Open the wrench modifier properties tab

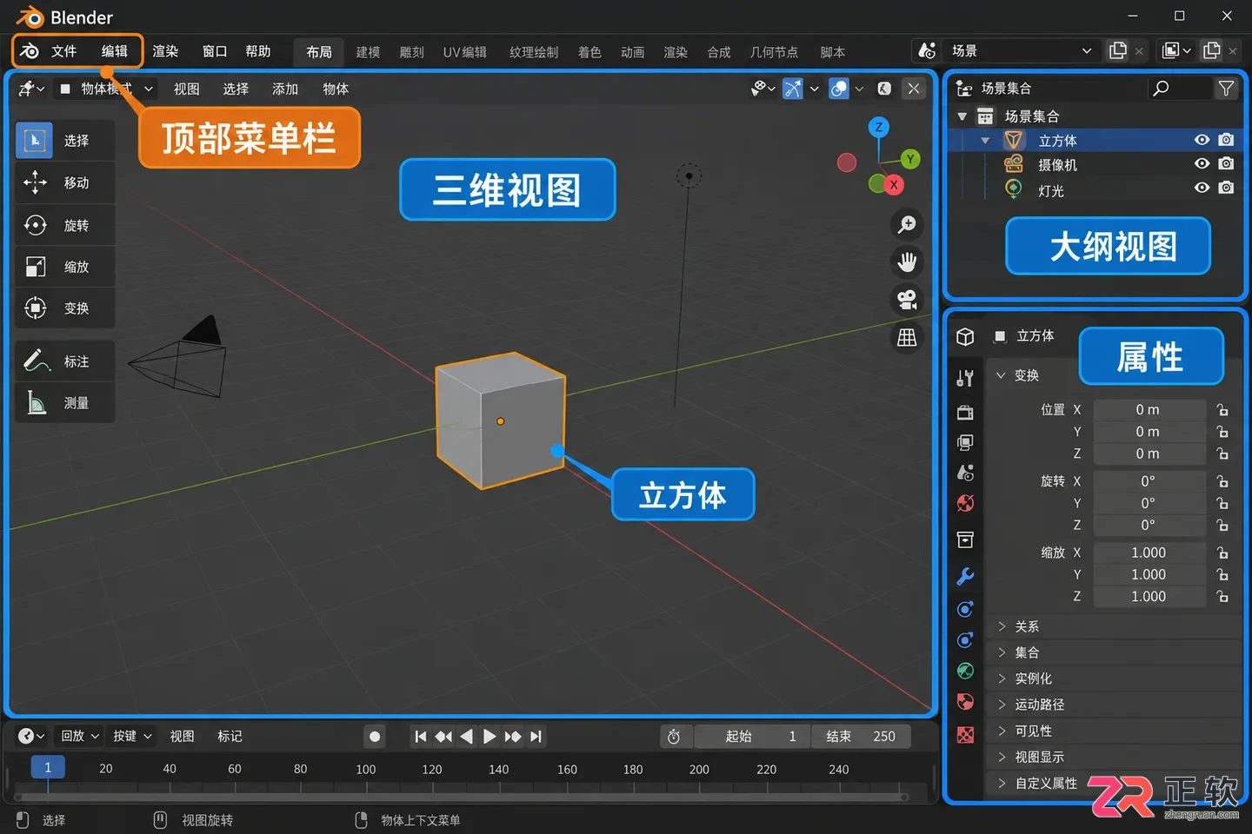965,575
